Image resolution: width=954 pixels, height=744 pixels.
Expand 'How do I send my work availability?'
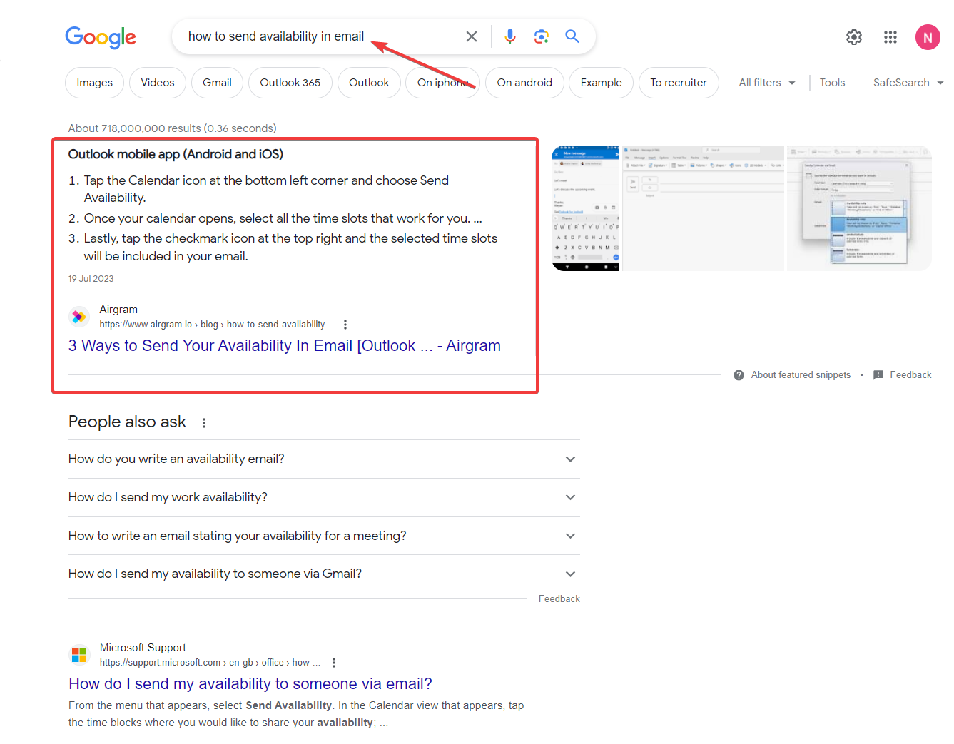[x=324, y=497]
